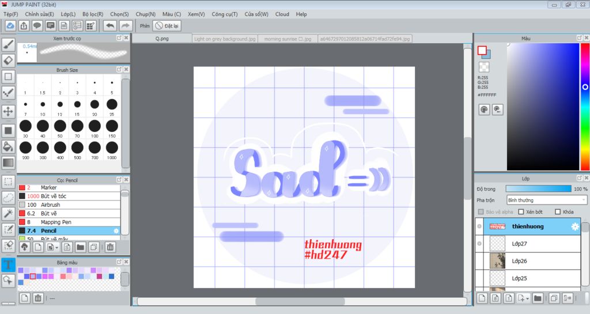Click the Redo arrow button
The image size is (590, 314).
tap(126, 25)
